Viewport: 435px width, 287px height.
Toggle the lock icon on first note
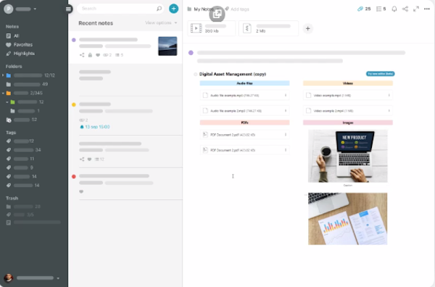pyautogui.click(x=90, y=55)
